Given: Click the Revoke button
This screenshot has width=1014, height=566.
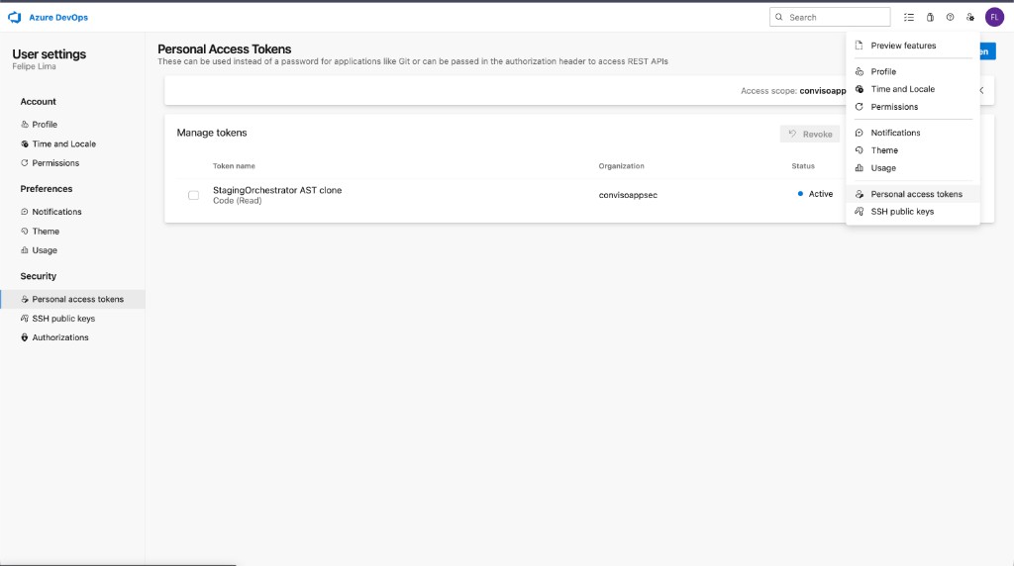Looking at the screenshot, I should [x=810, y=134].
